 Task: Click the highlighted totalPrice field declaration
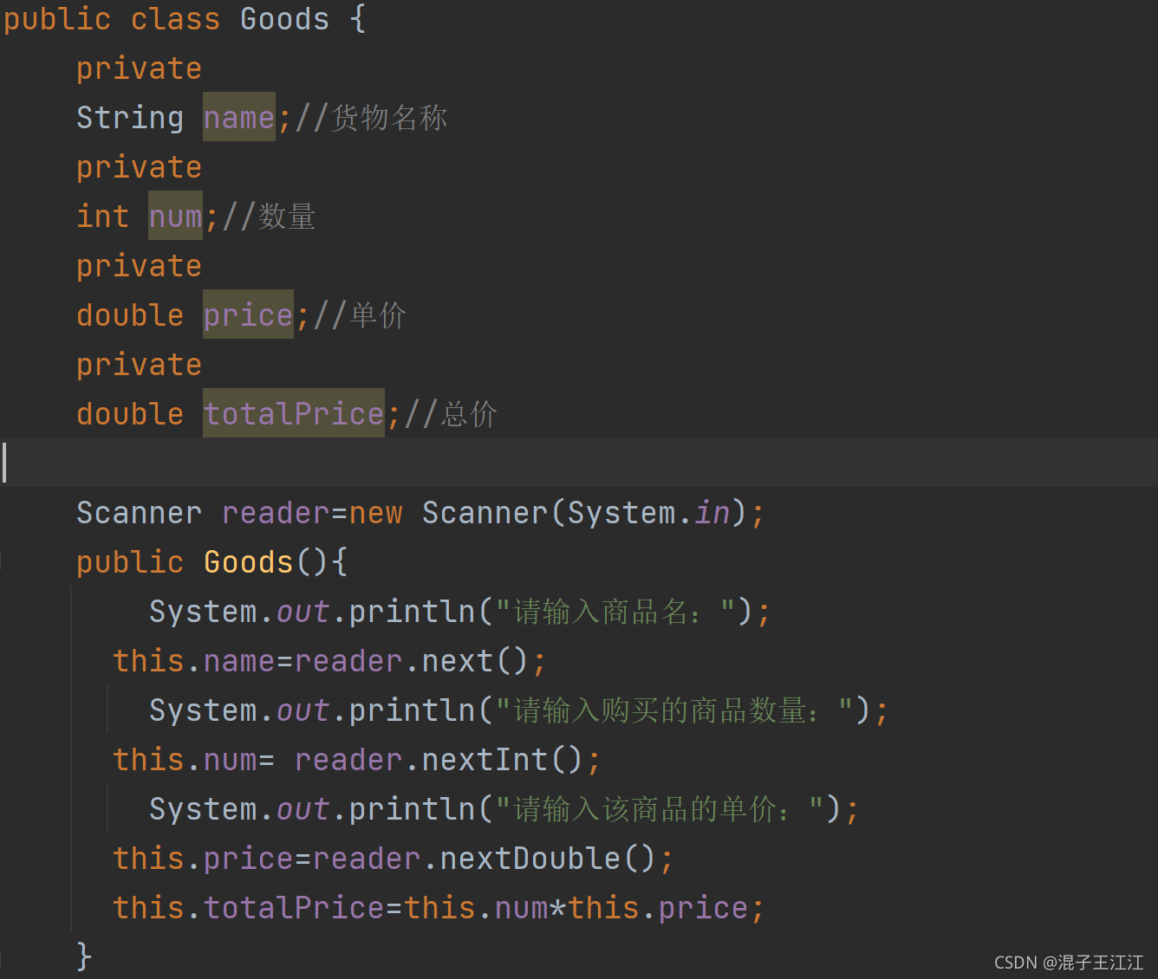coord(293,414)
